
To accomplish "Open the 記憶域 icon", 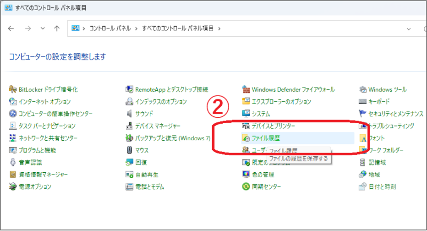I will (x=362, y=162).
